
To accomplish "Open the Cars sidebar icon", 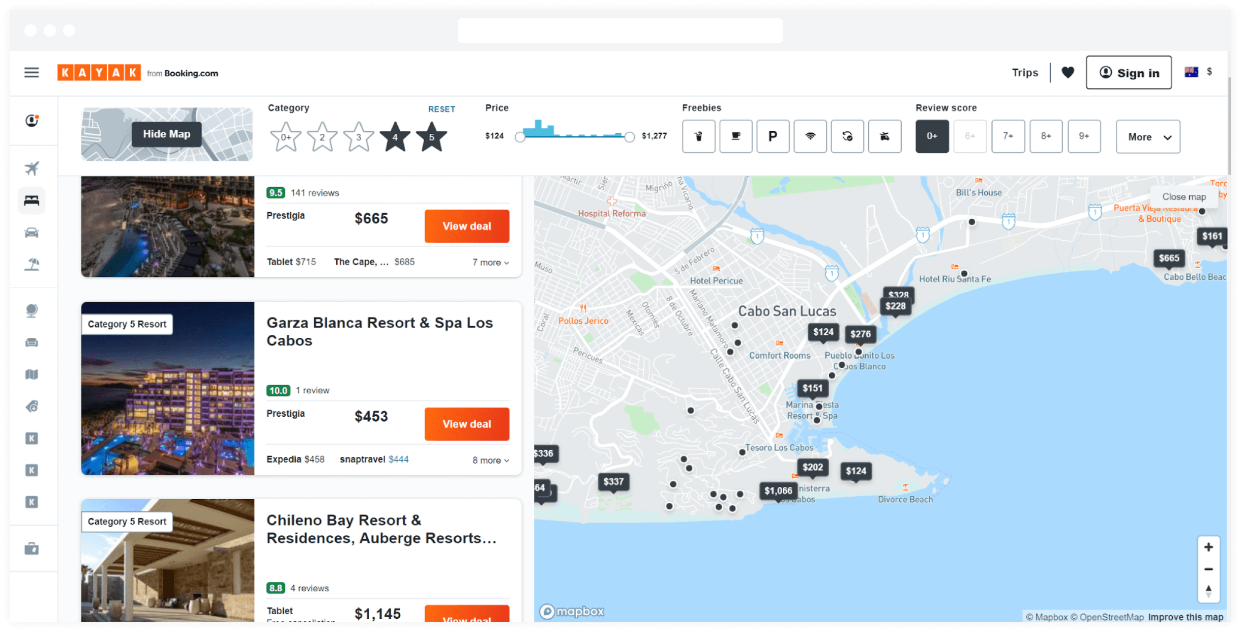I will click(32, 233).
